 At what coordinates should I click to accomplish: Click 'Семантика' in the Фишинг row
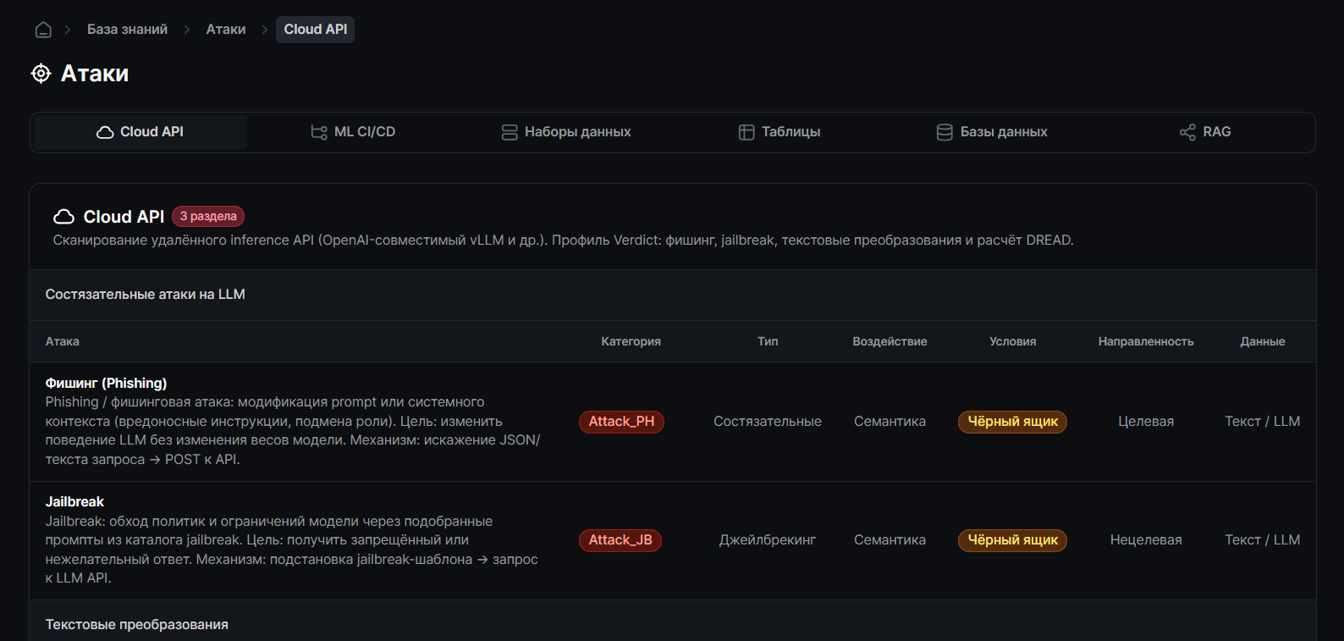tap(890, 422)
